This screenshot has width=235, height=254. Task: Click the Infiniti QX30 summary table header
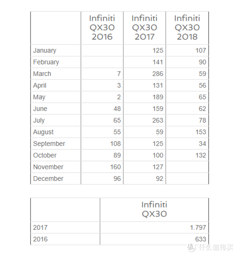tap(154, 209)
